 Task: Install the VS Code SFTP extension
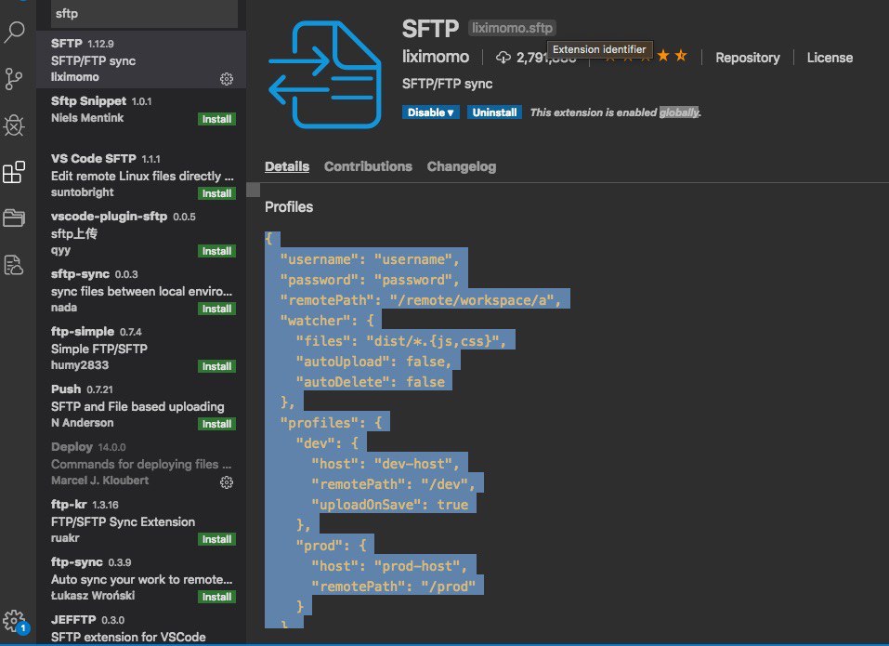pyautogui.click(x=216, y=193)
